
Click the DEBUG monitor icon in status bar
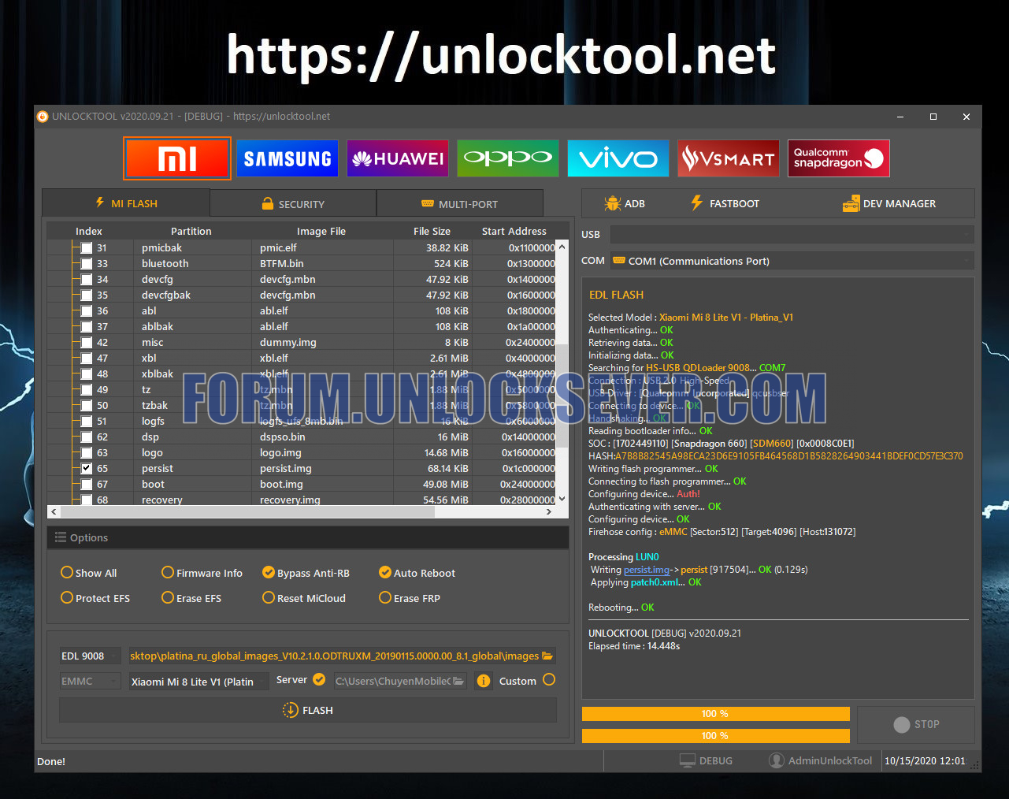[x=688, y=760]
